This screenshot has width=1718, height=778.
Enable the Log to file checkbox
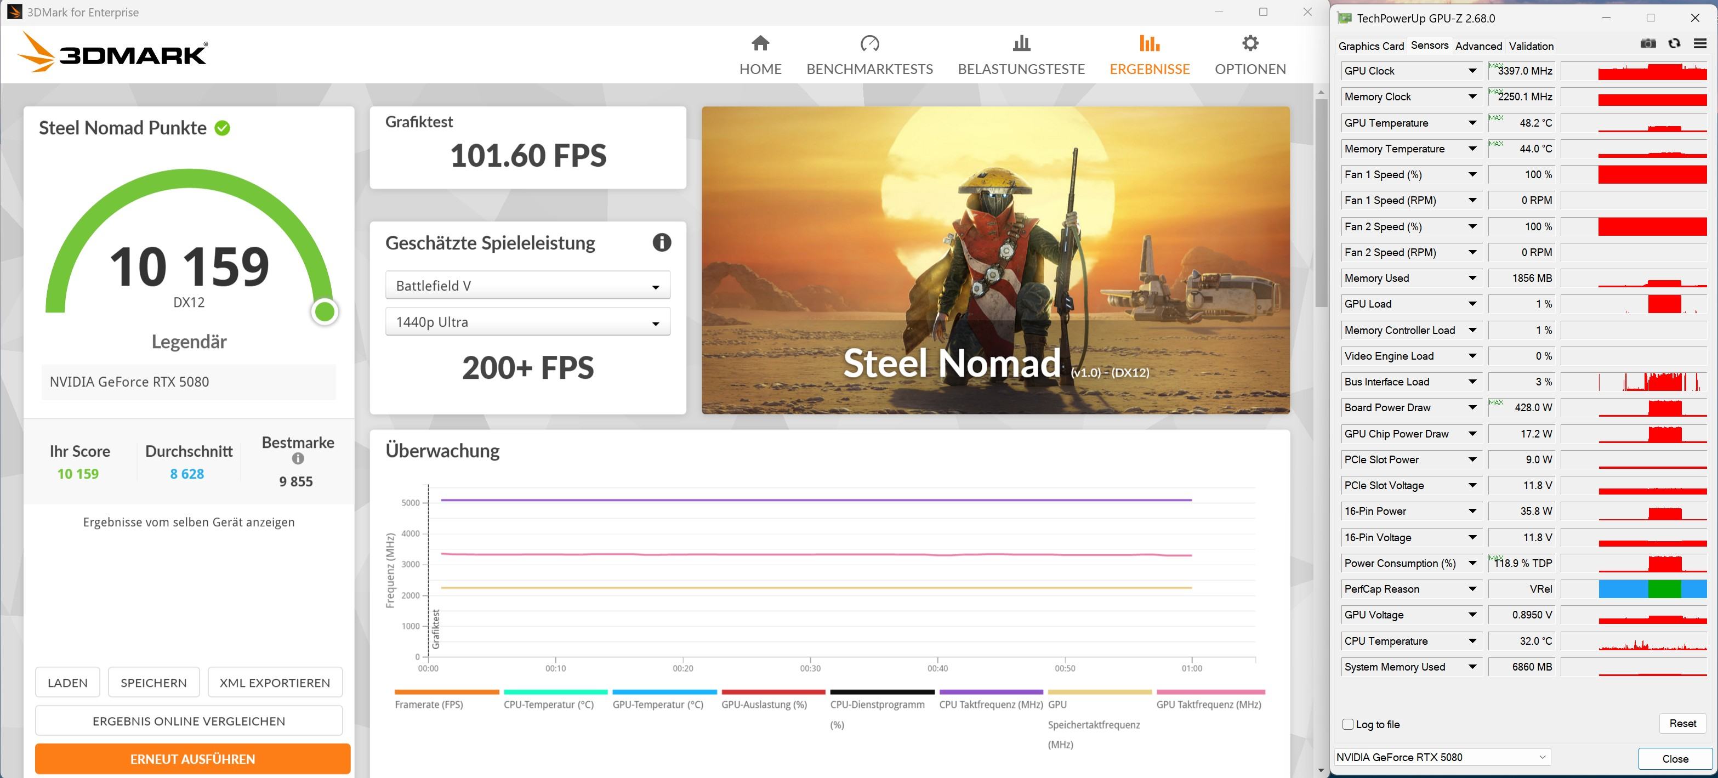1348,724
